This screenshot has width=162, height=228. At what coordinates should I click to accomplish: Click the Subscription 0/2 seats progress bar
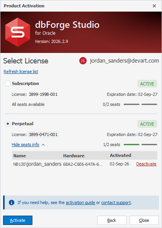(140, 104)
